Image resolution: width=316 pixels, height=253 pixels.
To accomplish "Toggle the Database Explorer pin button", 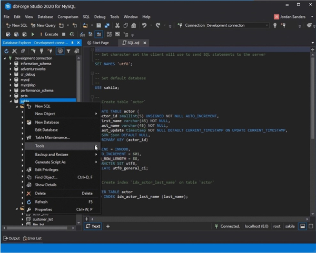I will pyautogui.click(x=73, y=42).
